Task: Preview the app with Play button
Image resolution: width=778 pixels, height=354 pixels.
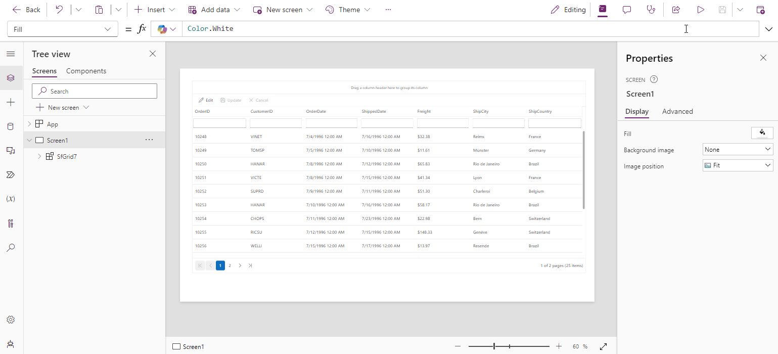Action: pos(700,10)
